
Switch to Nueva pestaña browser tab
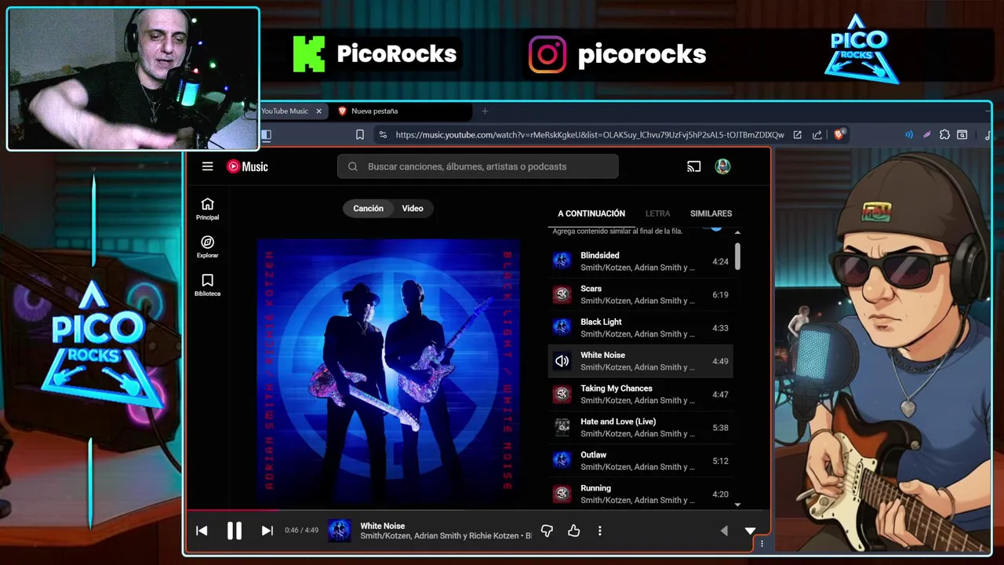400,111
